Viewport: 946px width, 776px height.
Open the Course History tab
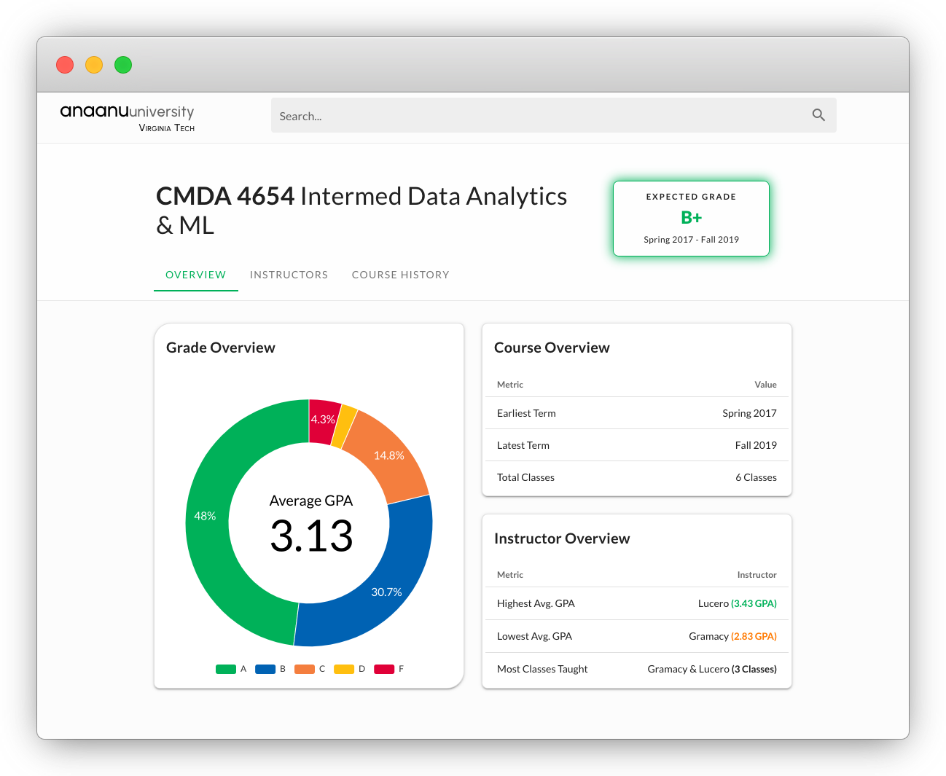pyautogui.click(x=400, y=275)
